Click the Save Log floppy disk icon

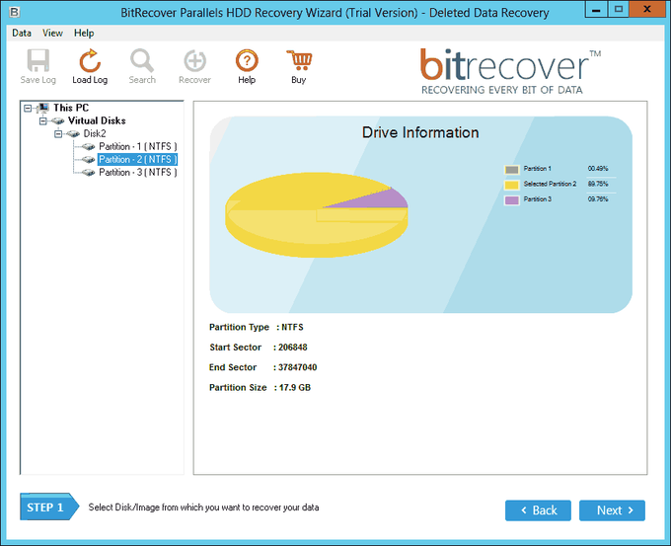[x=38, y=60]
